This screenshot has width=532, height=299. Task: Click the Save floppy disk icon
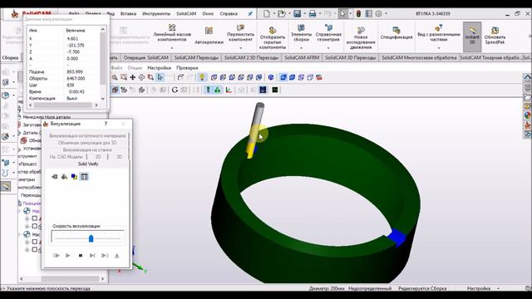tap(298, 13)
